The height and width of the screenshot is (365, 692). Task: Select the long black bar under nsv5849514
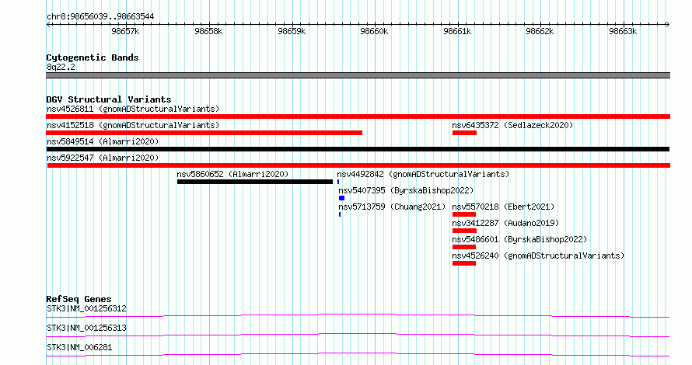pyautogui.click(x=358, y=149)
